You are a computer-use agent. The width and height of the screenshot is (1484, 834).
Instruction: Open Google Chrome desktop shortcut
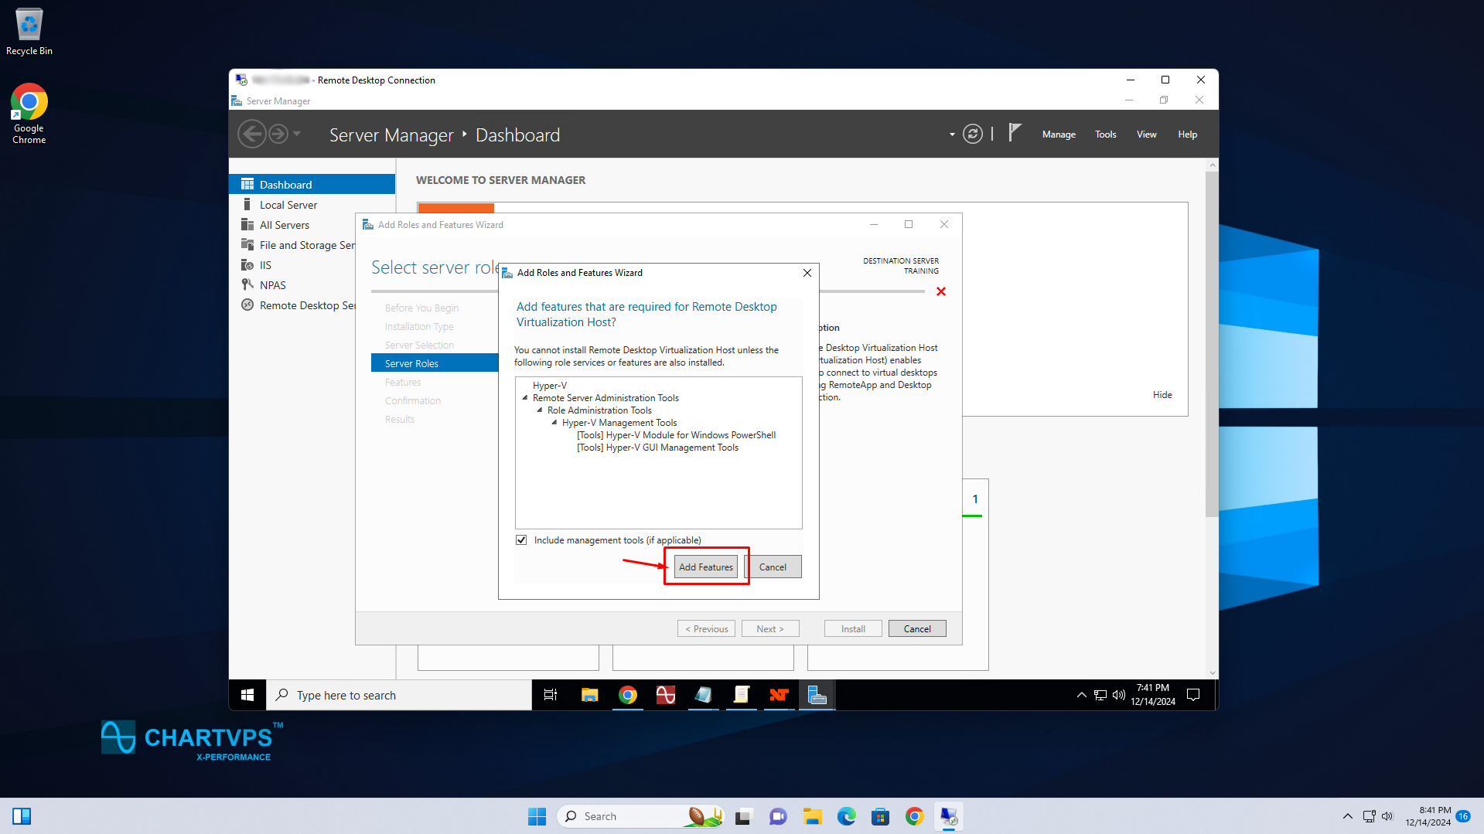29,114
